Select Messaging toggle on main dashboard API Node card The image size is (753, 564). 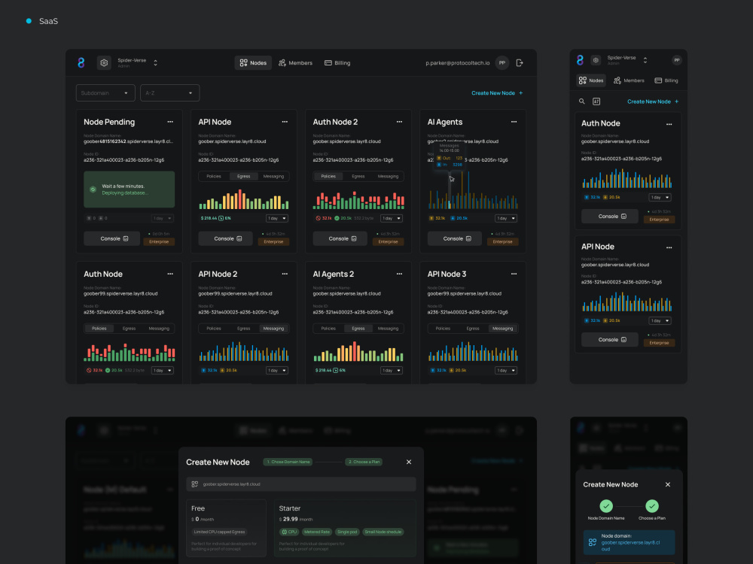[273, 177]
